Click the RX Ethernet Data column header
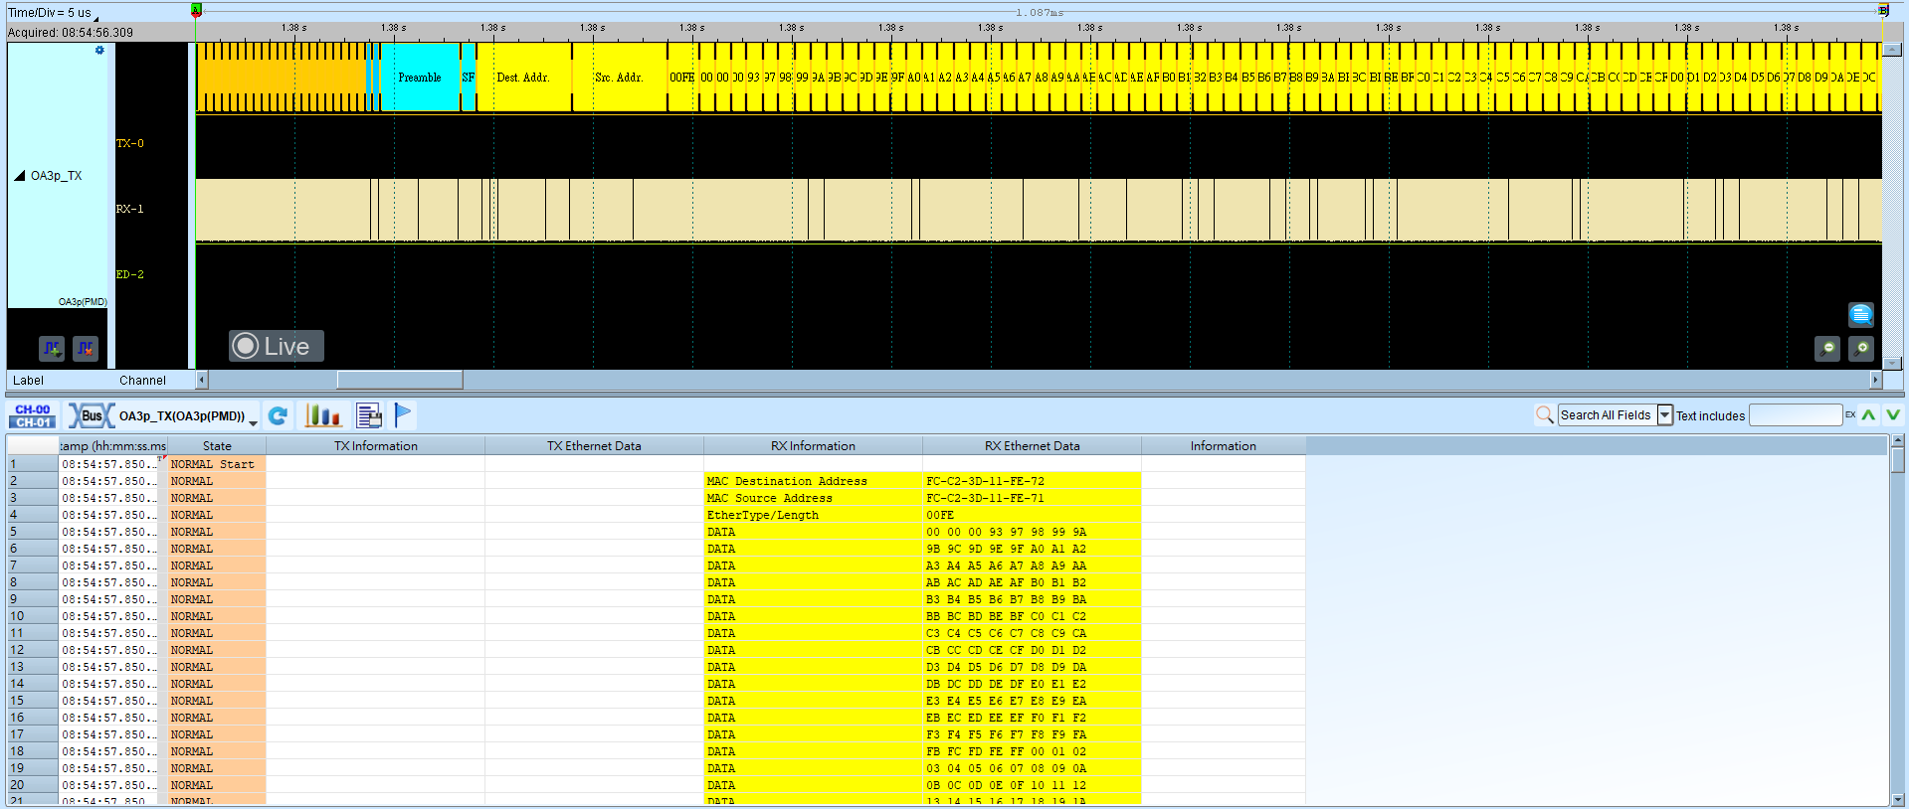This screenshot has width=1909, height=809. click(1032, 446)
